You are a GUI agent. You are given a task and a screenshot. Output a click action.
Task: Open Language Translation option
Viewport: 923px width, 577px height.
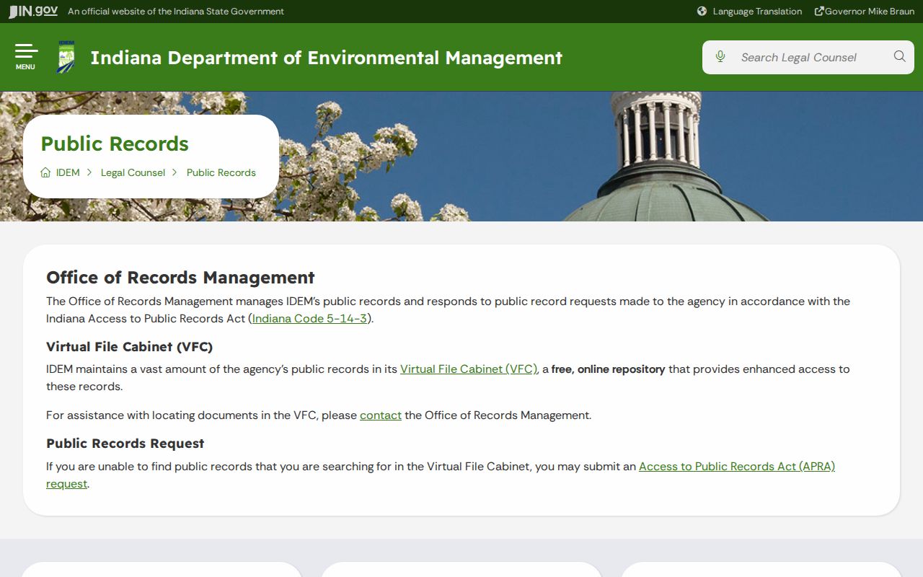757,11
